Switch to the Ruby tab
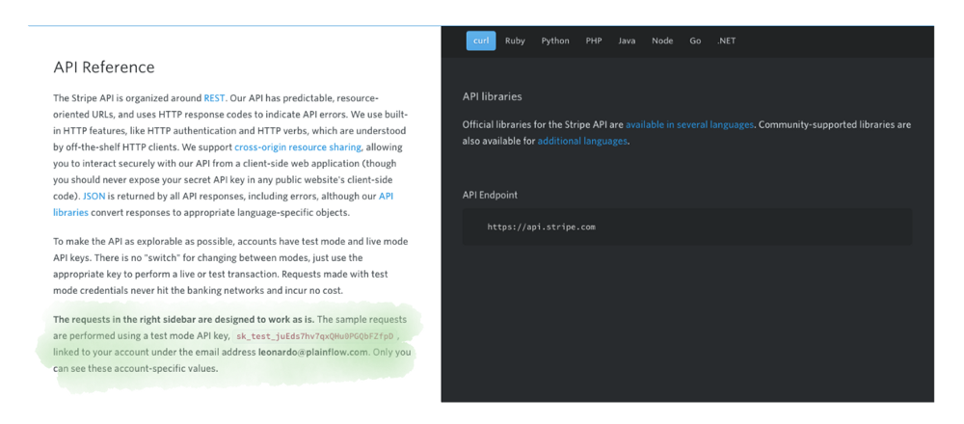 pyautogui.click(x=515, y=41)
